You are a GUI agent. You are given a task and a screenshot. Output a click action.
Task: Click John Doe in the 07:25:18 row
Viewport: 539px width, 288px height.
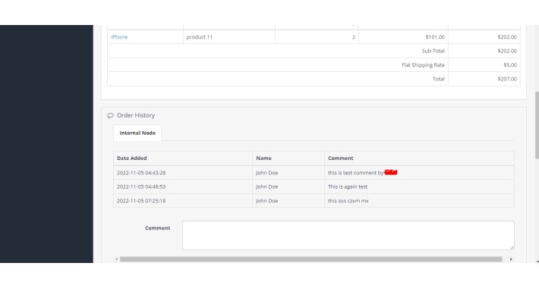pos(266,201)
